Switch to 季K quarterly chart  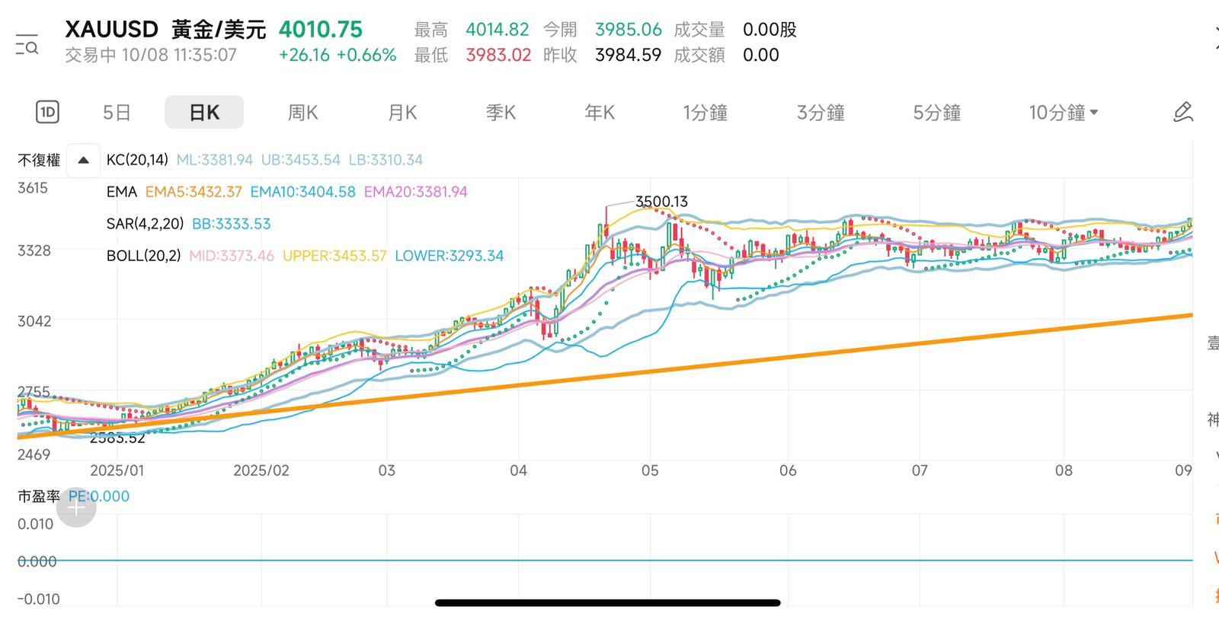pyautogui.click(x=501, y=113)
